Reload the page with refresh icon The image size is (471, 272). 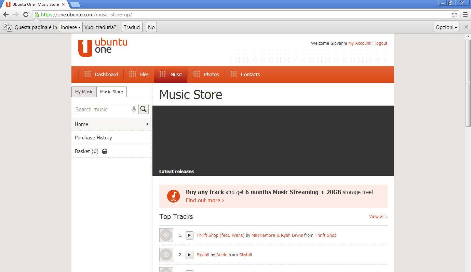click(26, 14)
